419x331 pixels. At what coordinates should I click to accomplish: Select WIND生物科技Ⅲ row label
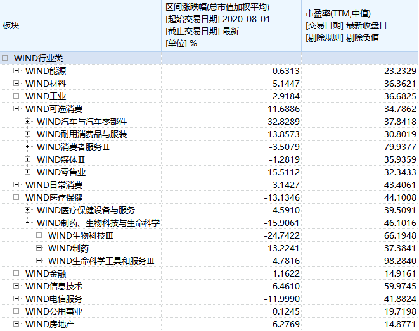coord(81,235)
